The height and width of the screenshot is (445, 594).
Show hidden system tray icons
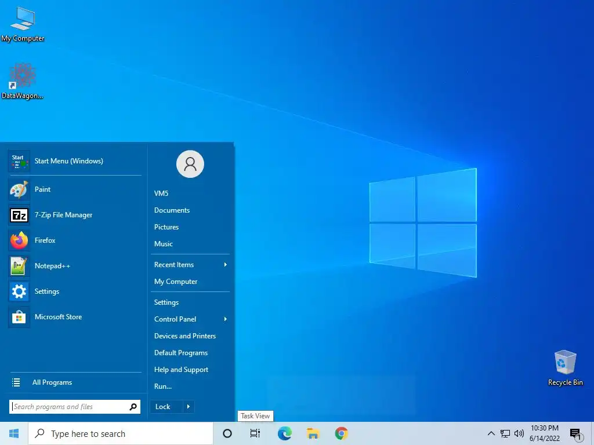pos(491,433)
